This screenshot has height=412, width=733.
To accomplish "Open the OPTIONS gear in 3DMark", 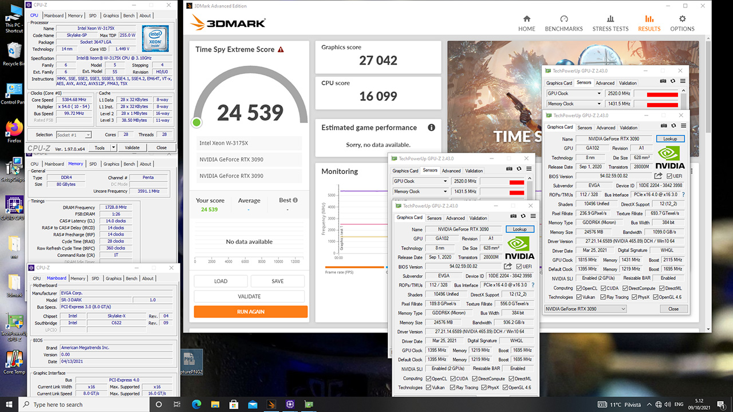I will [682, 23].
